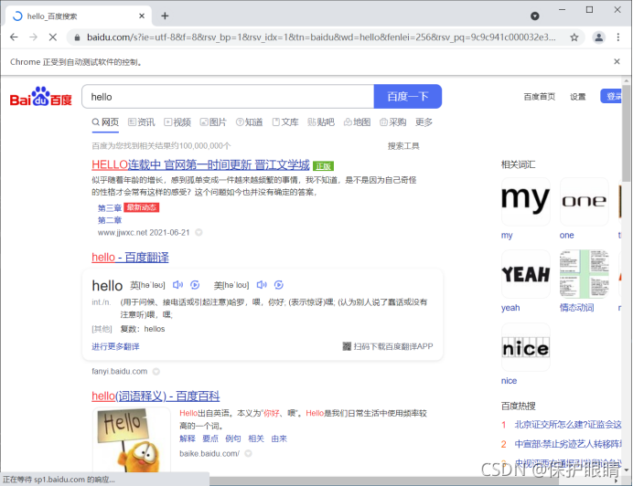
Task: Close the hello_百度搜索 tab
Action: (x=142, y=16)
